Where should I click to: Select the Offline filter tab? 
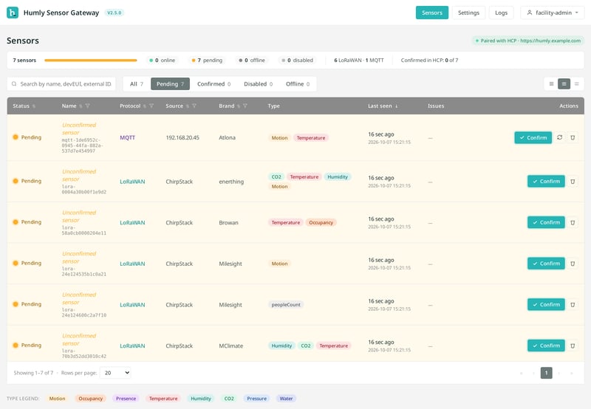point(298,83)
